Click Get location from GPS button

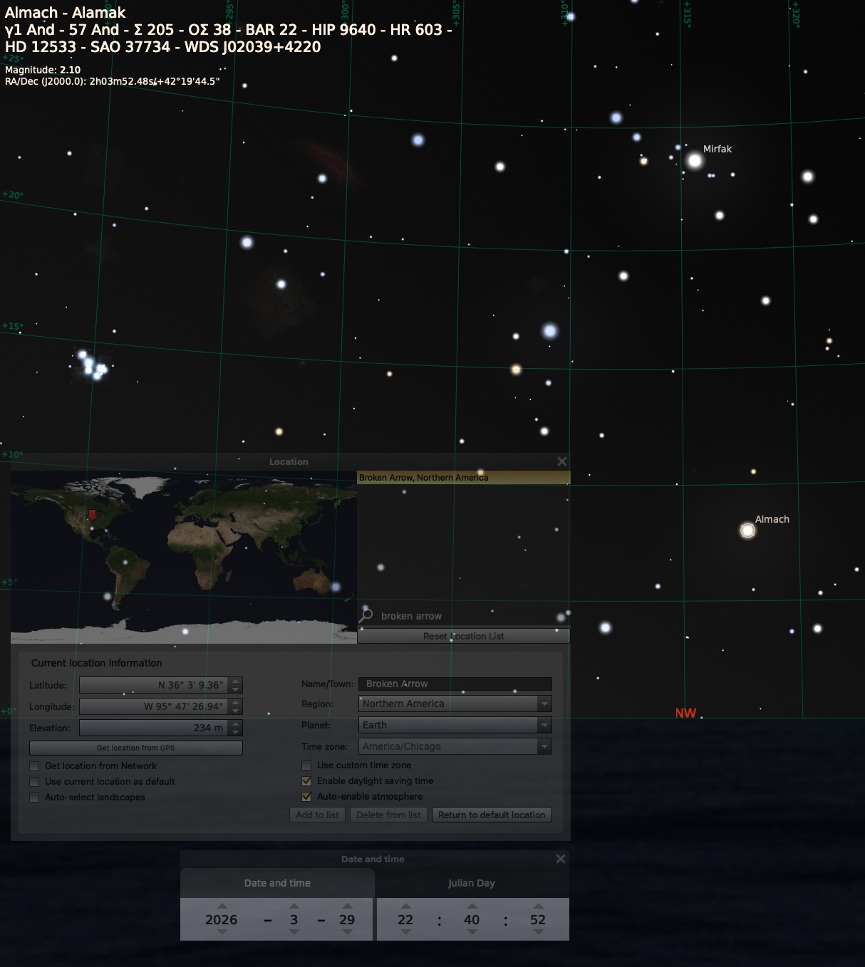tap(136, 748)
